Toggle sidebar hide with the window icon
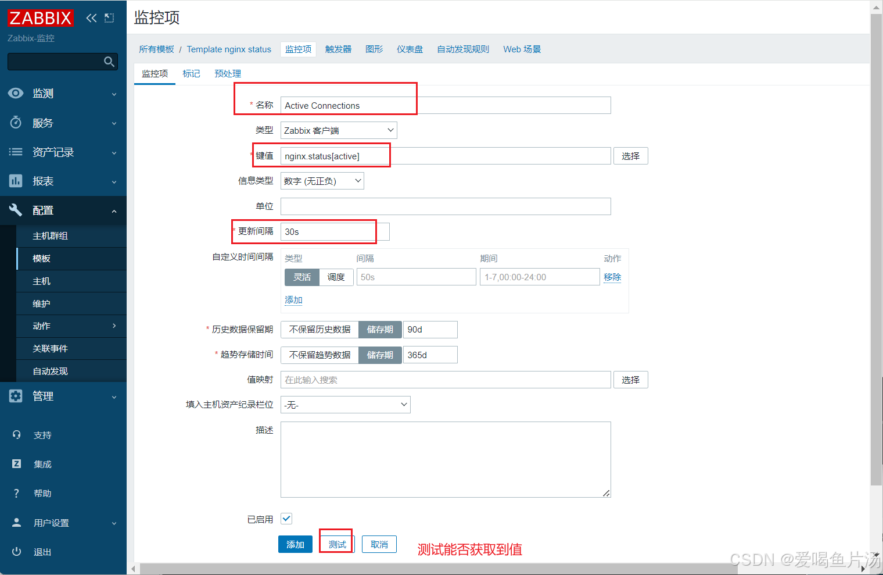Image resolution: width=883 pixels, height=575 pixels. tap(109, 18)
